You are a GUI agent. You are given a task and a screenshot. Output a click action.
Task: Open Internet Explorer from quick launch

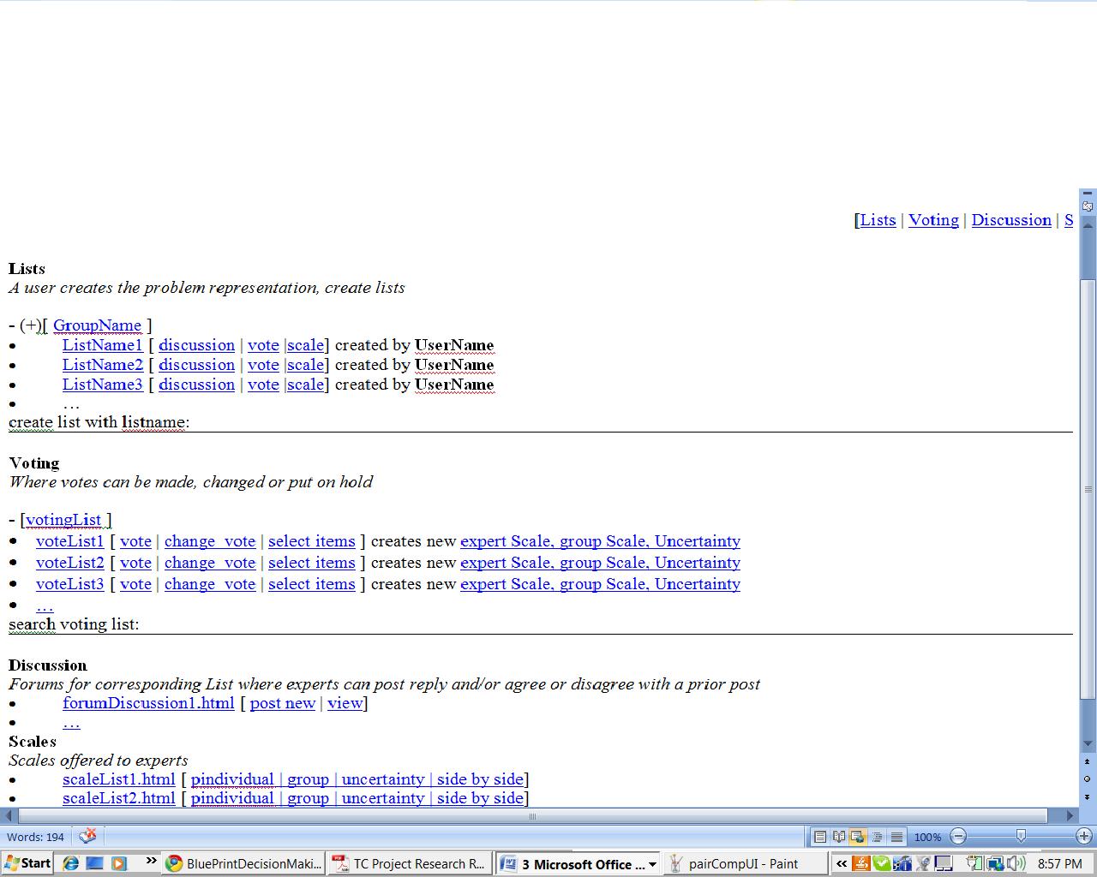click(x=71, y=863)
